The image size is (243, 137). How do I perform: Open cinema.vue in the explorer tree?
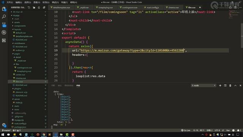point(21,78)
